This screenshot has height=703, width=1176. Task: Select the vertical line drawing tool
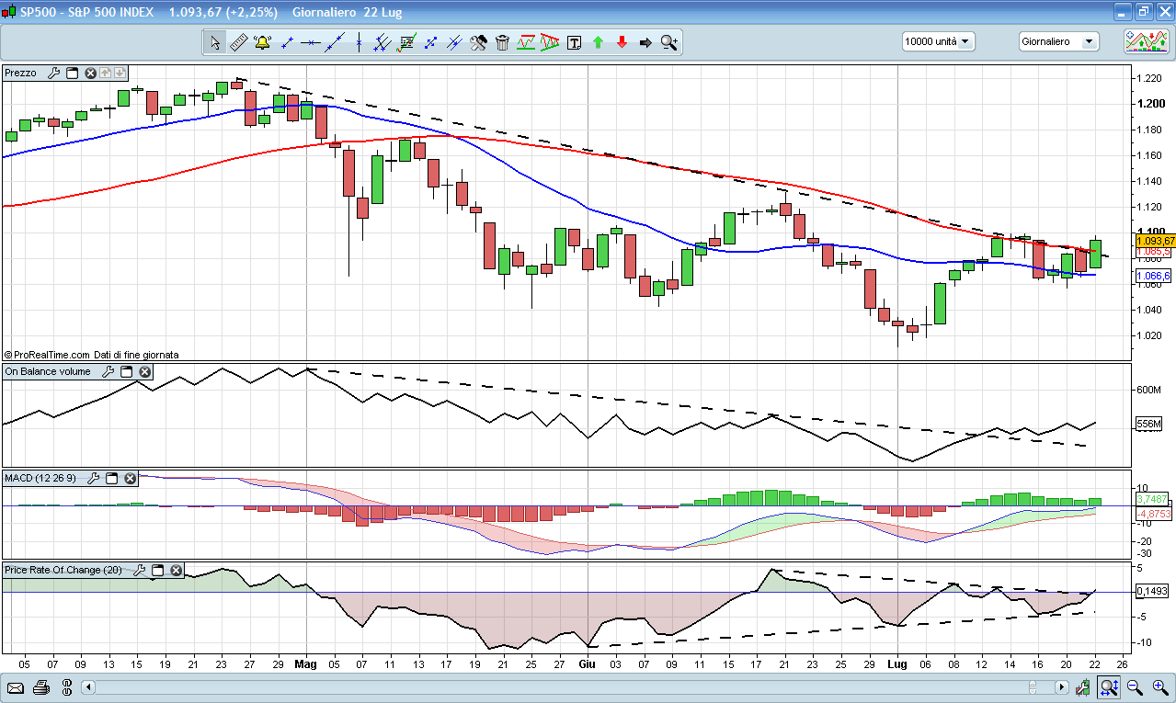click(359, 42)
